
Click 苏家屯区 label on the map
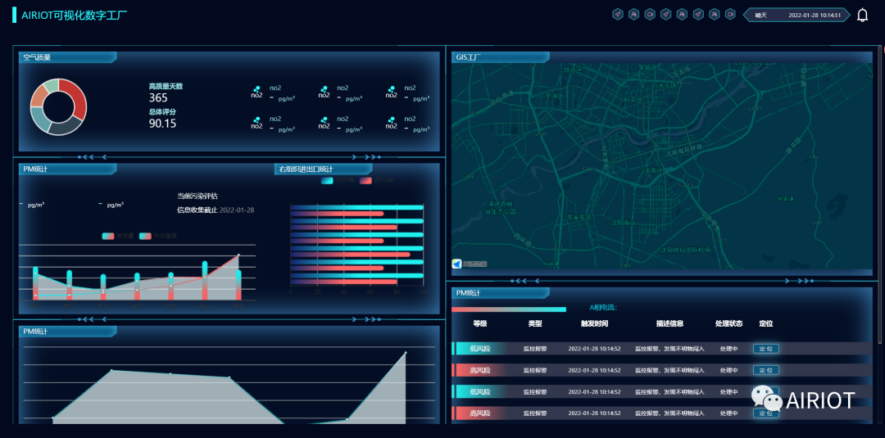(579, 216)
